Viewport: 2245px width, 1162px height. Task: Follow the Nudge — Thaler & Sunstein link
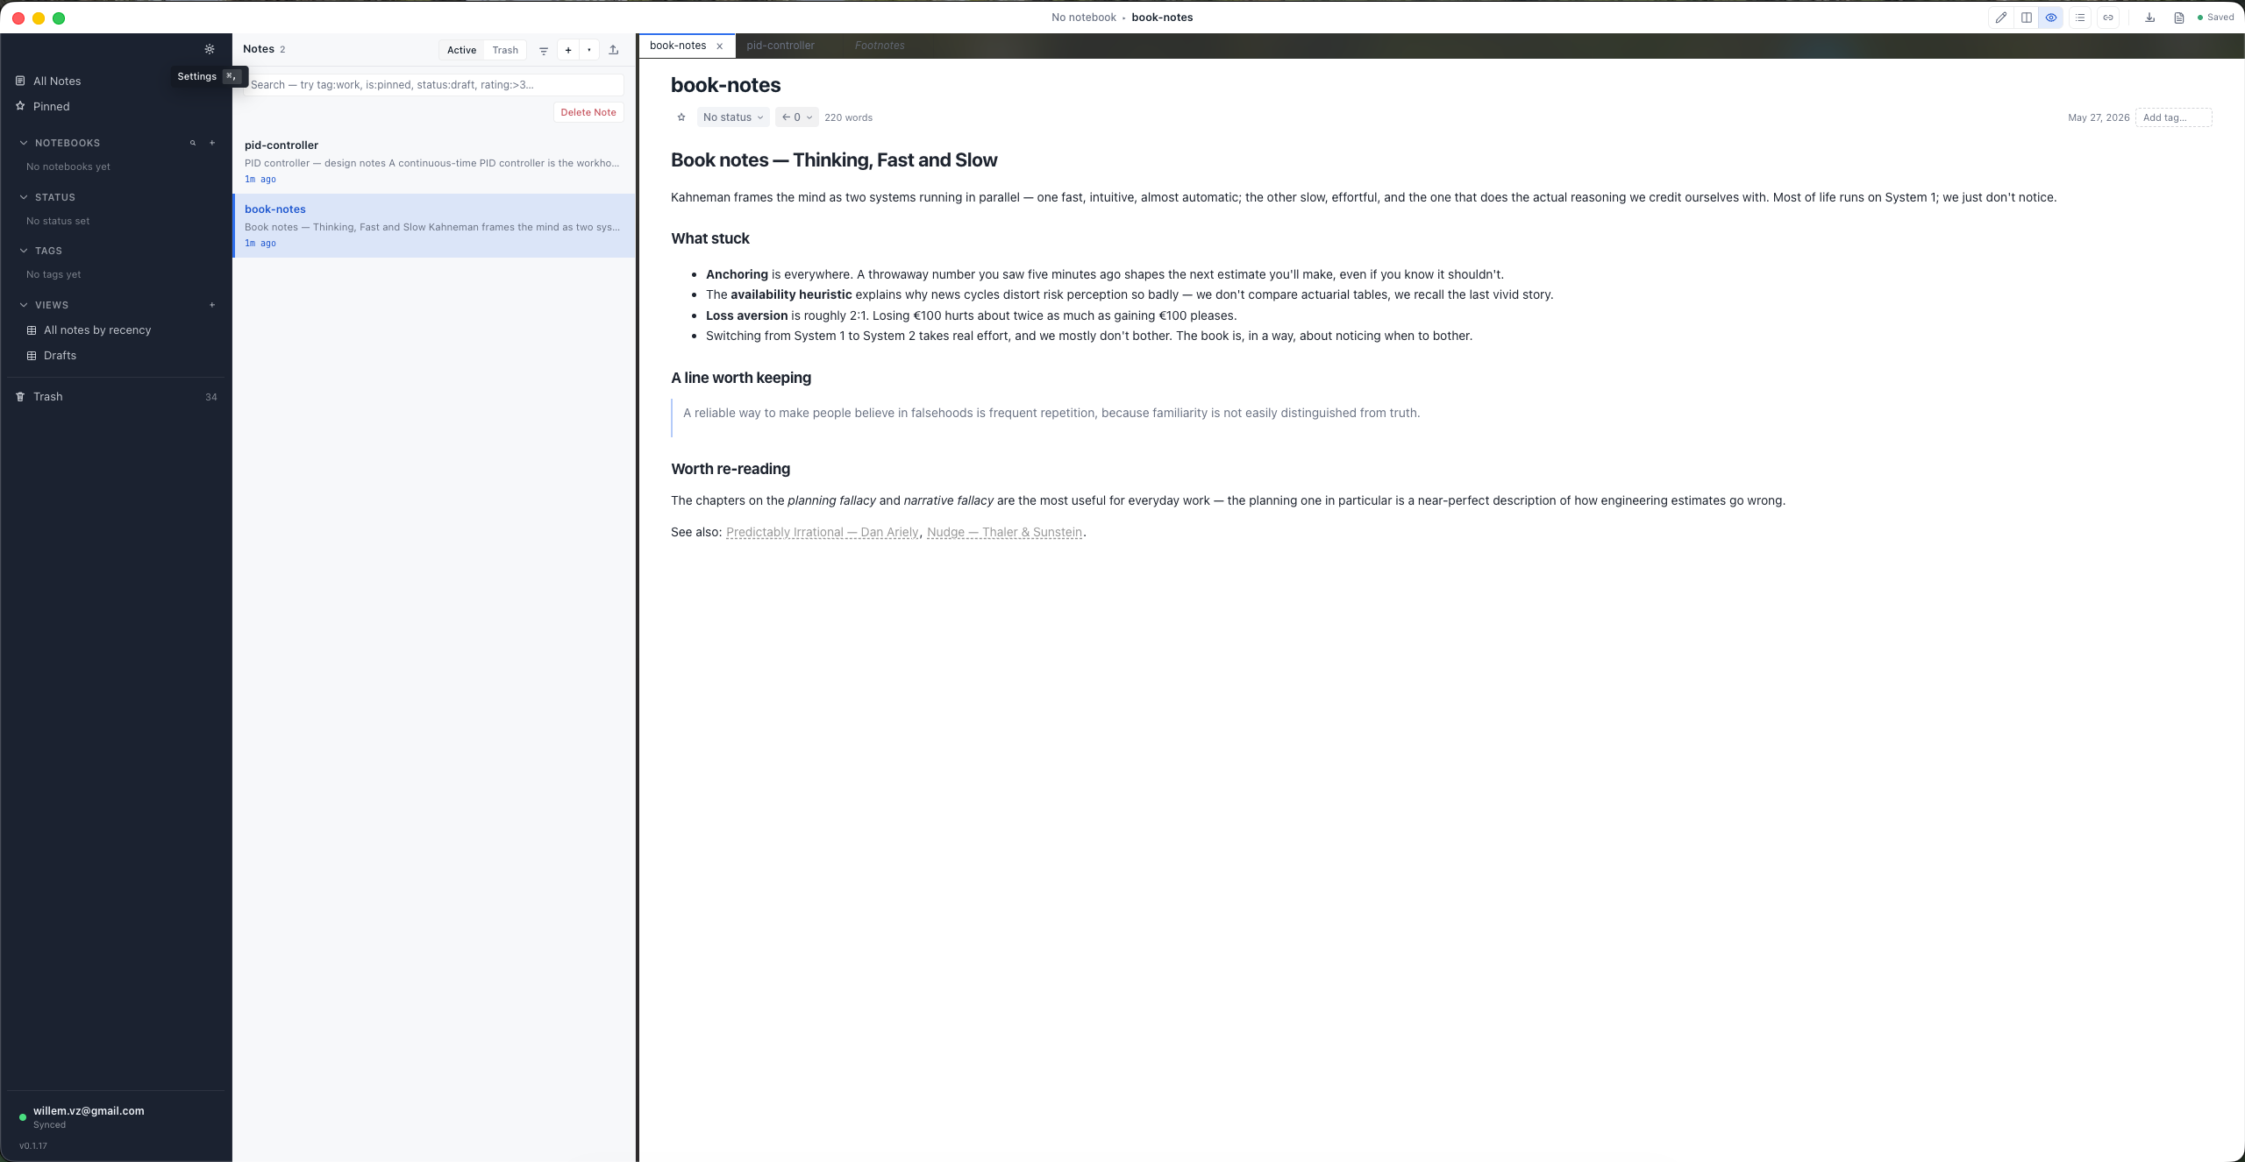click(x=1004, y=532)
